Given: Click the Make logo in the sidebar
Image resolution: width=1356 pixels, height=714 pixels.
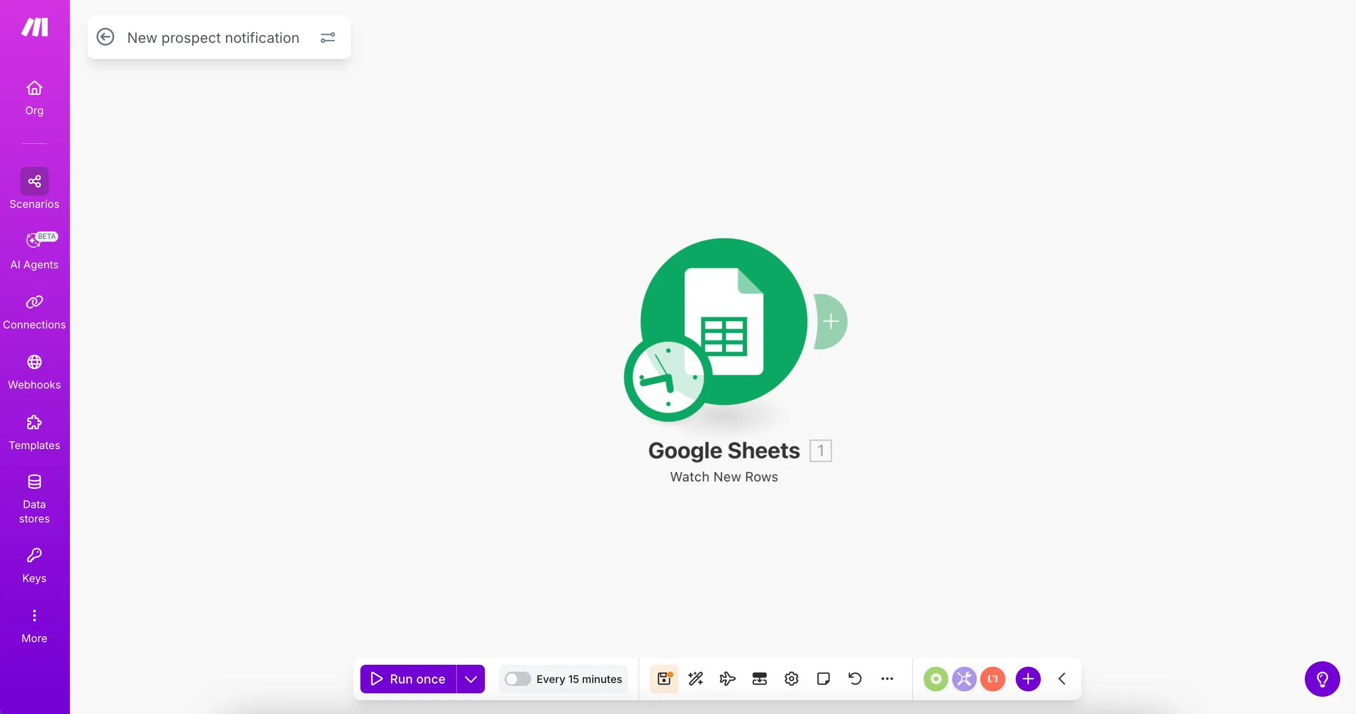Looking at the screenshot, I should point(35,27).
